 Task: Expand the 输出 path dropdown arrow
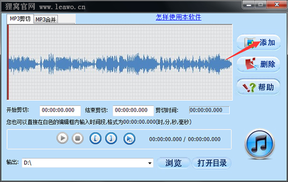pyautogui.click(x=150, y=163)
